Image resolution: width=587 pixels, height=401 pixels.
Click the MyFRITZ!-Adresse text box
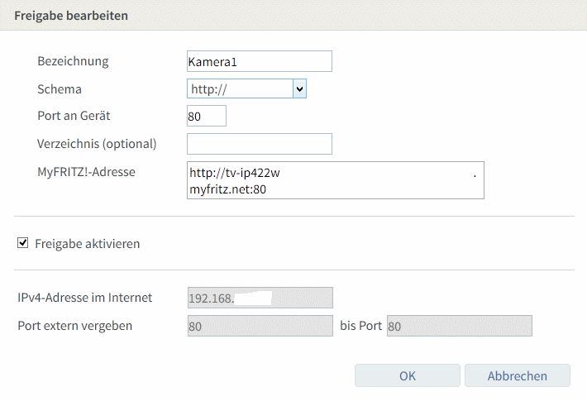(x=335, y=181)
